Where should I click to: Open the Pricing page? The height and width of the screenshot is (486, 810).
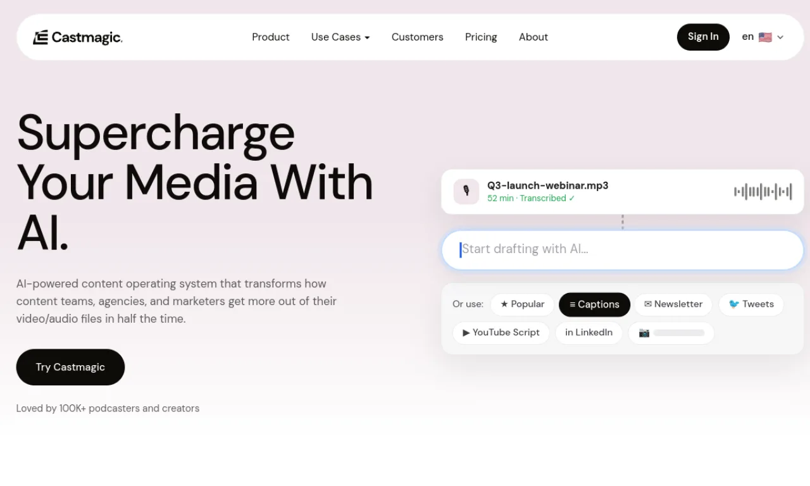coord(481,37)
